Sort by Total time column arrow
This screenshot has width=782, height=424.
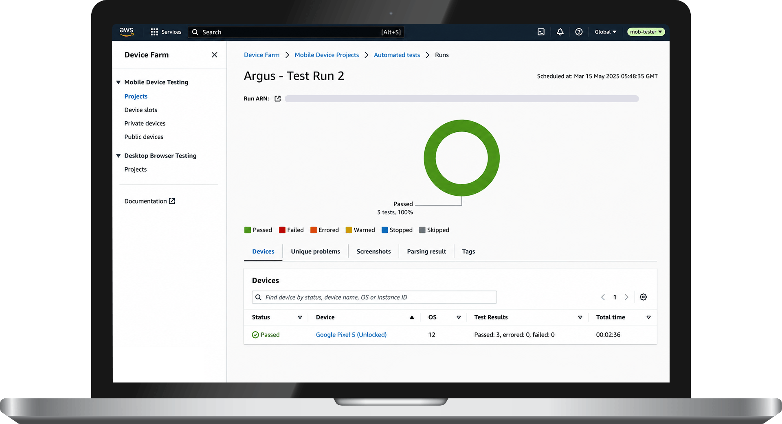pos(648,317)
